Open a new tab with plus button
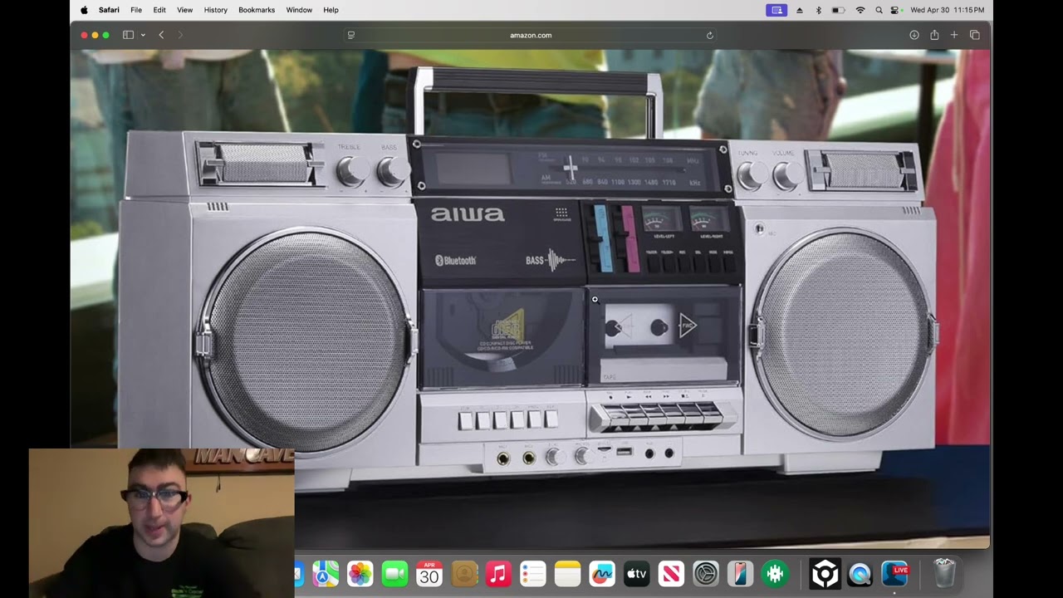 [x=954, y=35]
